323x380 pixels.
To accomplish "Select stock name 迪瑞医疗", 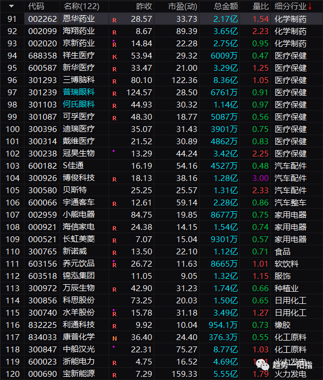I will pos(79,129).
